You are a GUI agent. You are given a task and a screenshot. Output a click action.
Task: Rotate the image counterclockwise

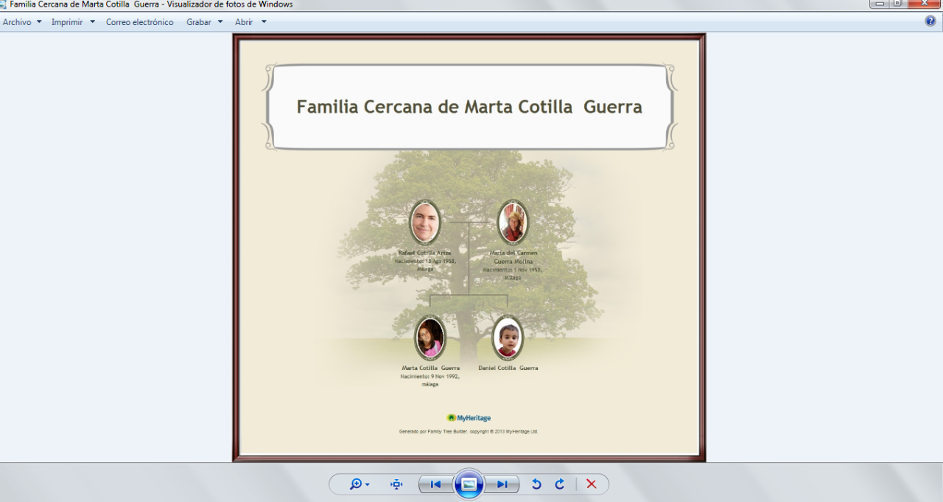[x=536, y=484]
